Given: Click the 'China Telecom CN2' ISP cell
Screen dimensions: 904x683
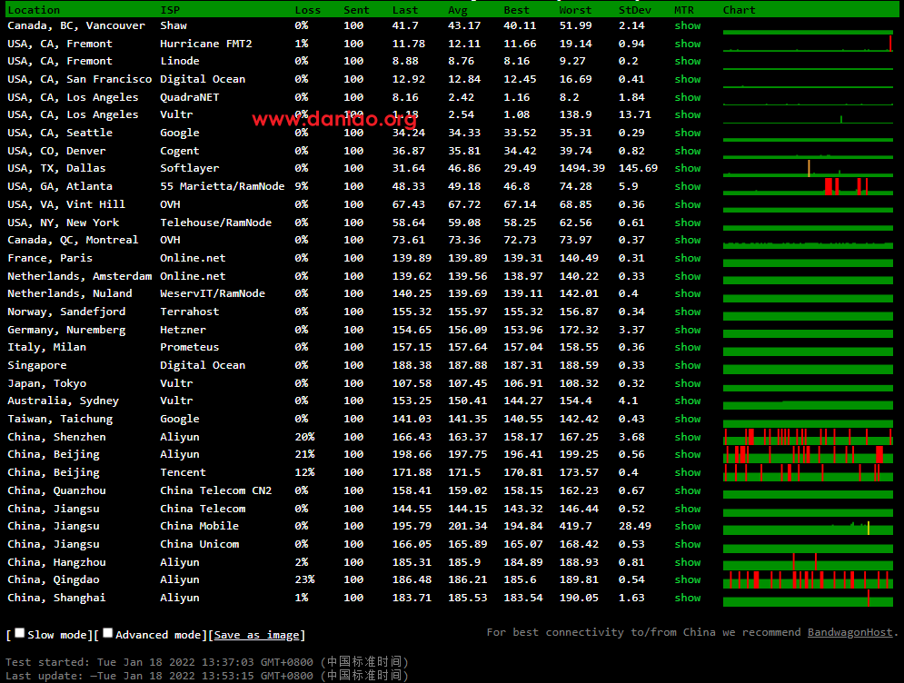Looking at the screenshot, I should 215,490.
